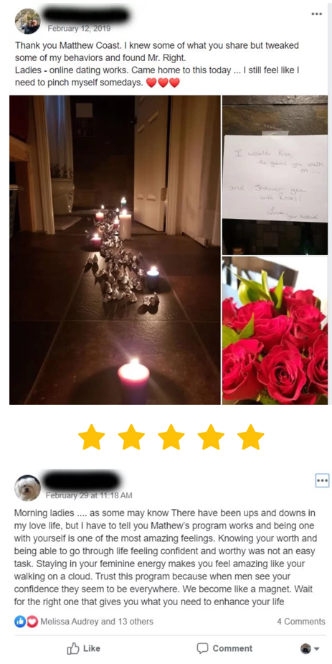The image size is (332, 664).
Task: Open the red roses photo
Action: click(x=275, y=331)
